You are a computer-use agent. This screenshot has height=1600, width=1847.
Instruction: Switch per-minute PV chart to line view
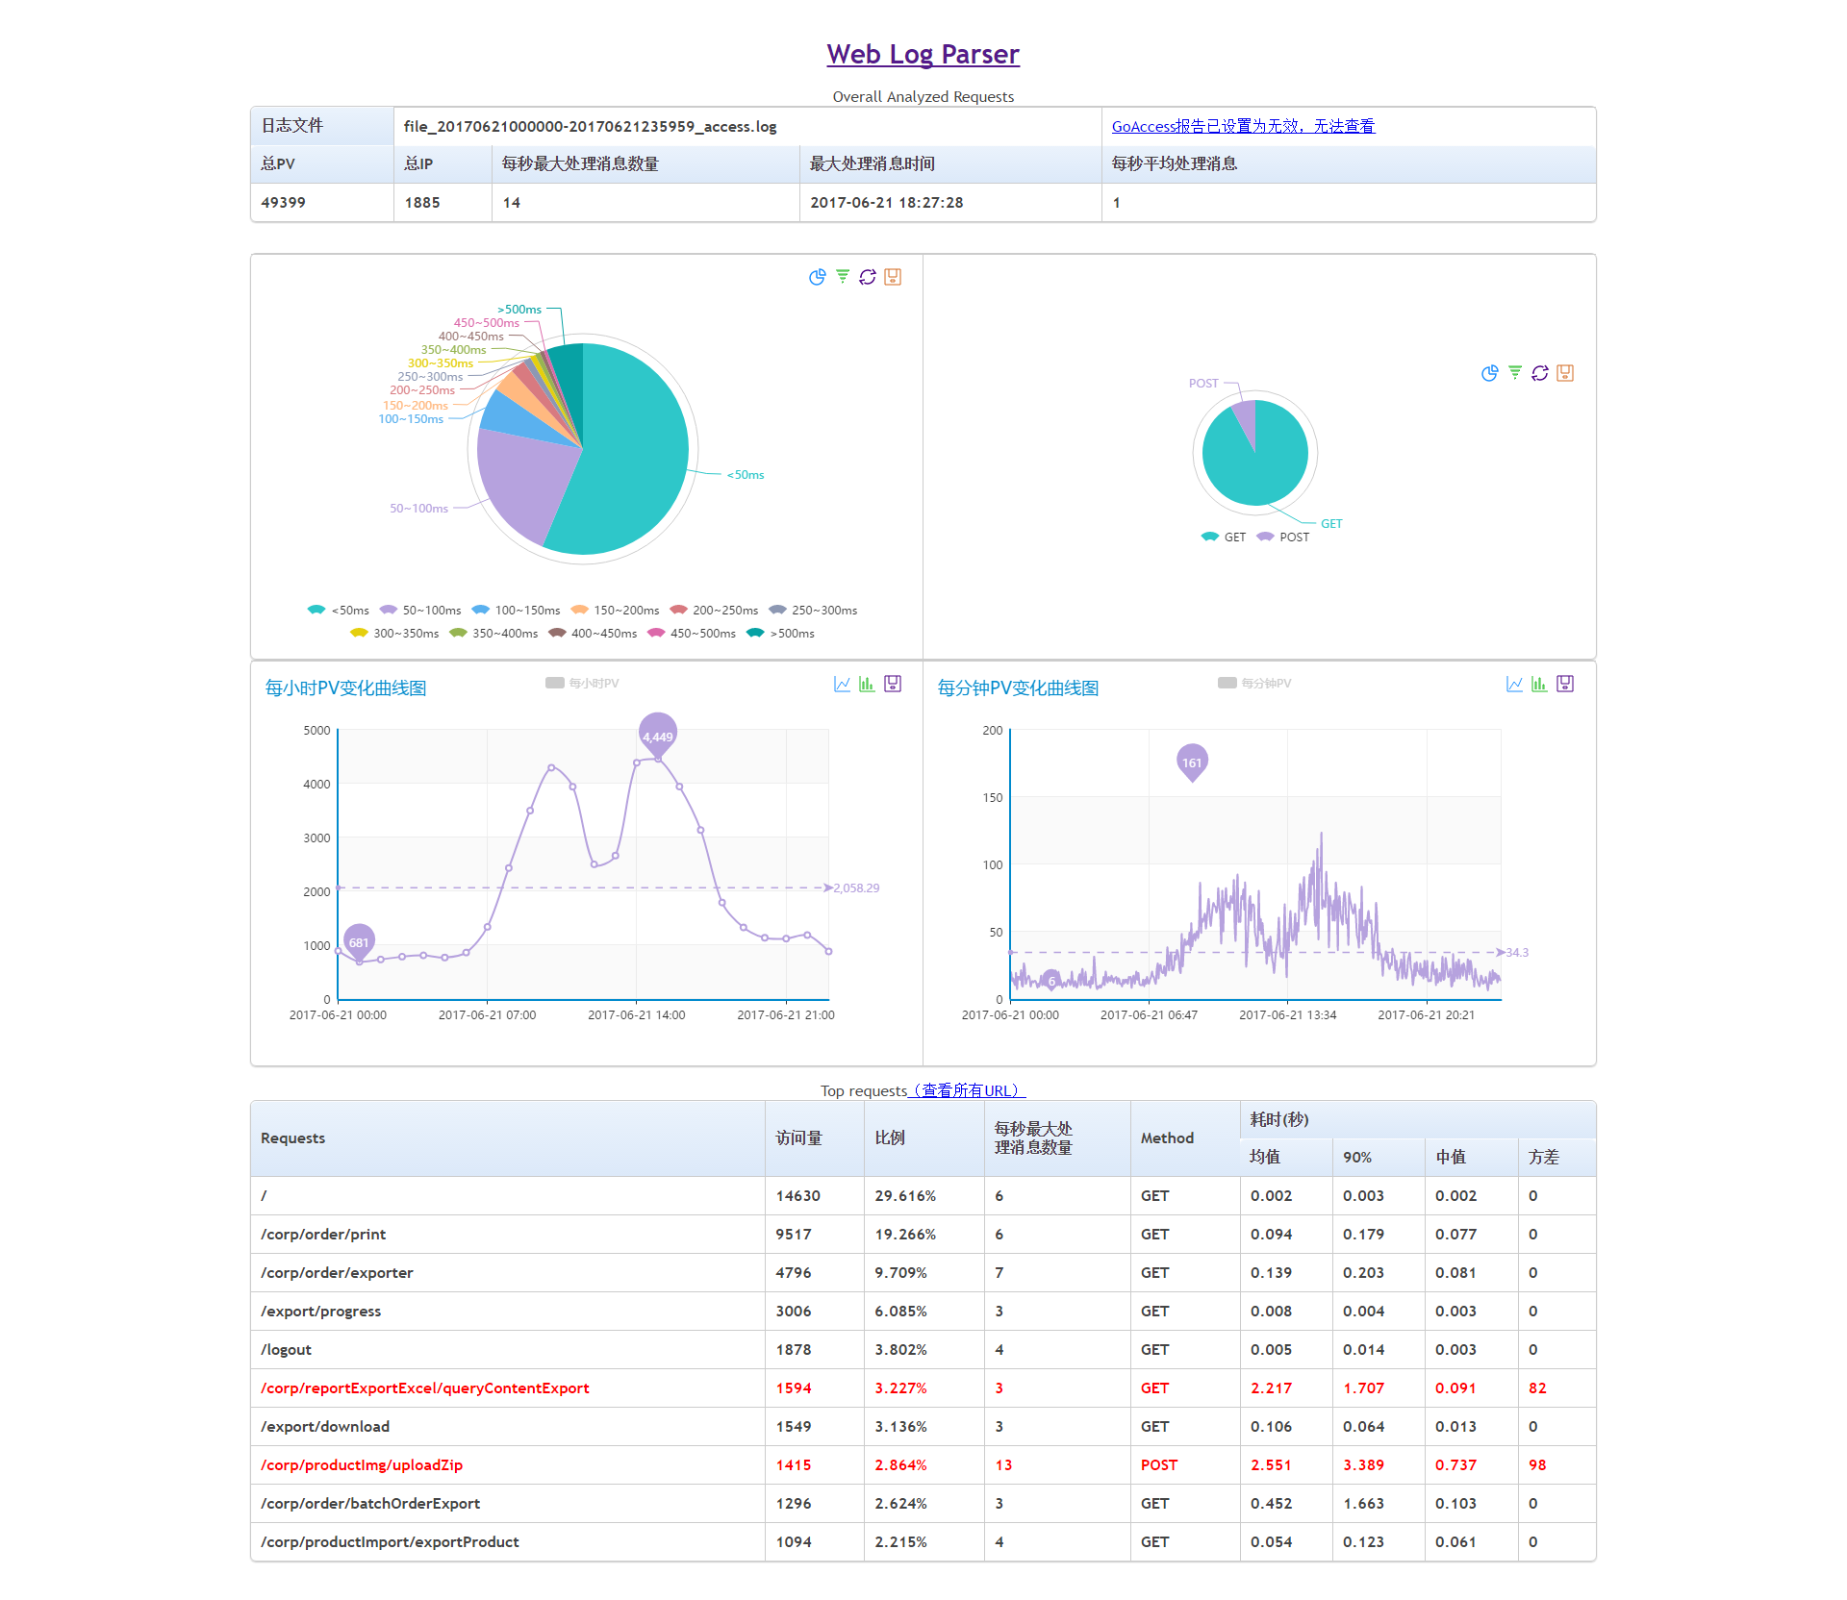point(1513,684)
